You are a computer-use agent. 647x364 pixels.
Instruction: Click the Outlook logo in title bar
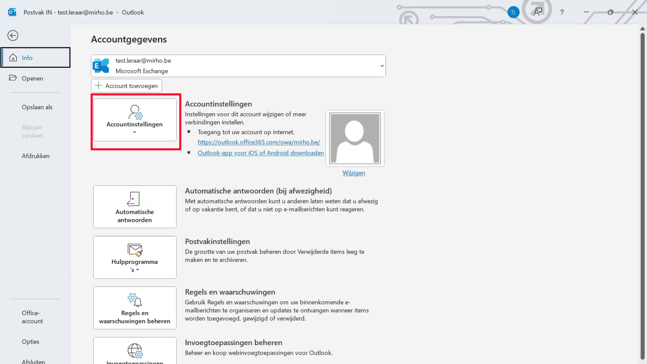[12, 12]
